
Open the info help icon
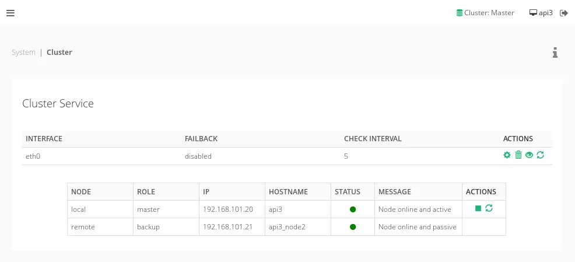(x=555, y=53)
